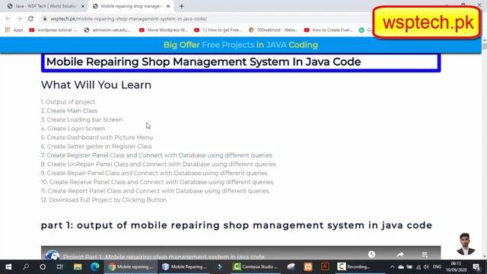
Task: Select '7. Create Register Panel Class' item
Action: tap(156, 155)
